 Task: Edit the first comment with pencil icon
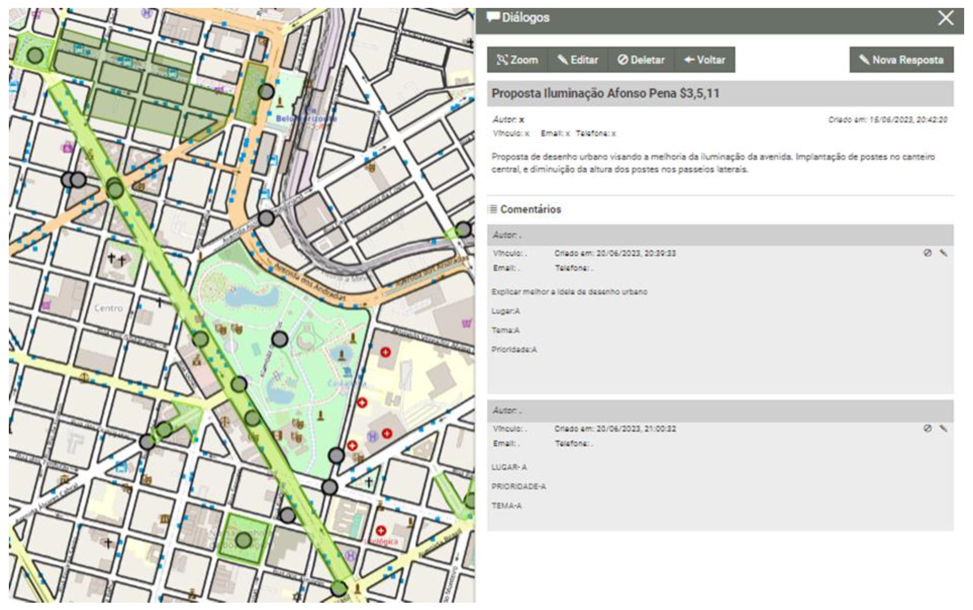click(x=943, y=253)
